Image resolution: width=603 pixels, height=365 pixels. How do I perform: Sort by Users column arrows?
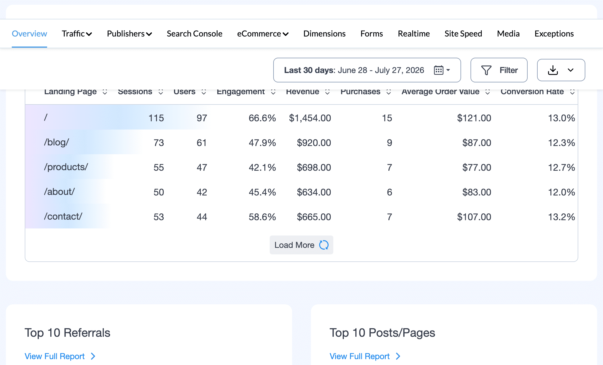click(204, 92)
